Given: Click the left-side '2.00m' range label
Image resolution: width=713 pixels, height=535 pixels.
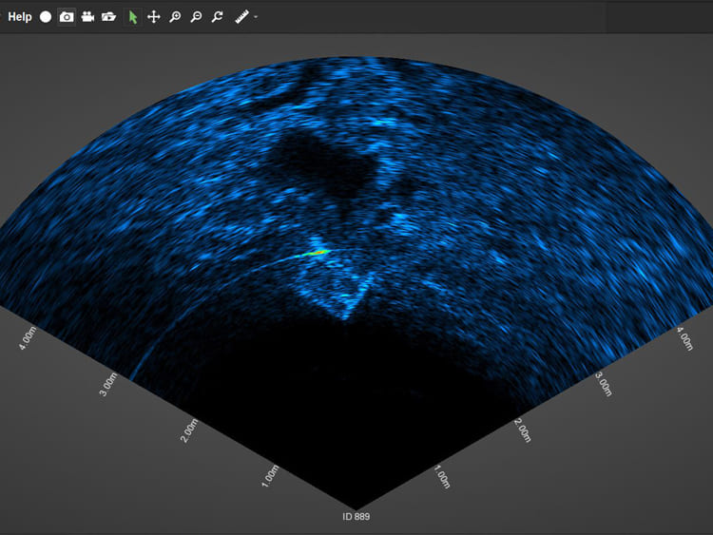Looking at the screenshot, I should tap(189, 430).
